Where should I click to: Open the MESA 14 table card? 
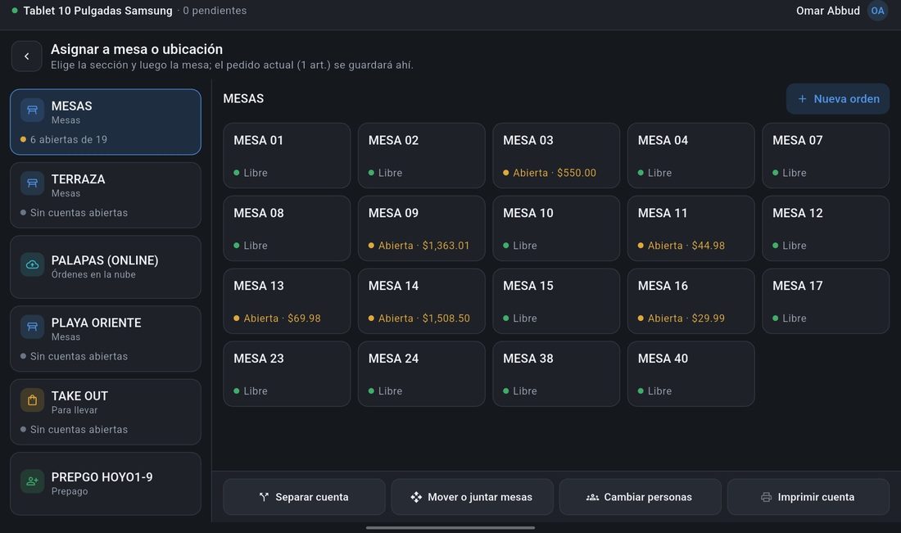422,301
